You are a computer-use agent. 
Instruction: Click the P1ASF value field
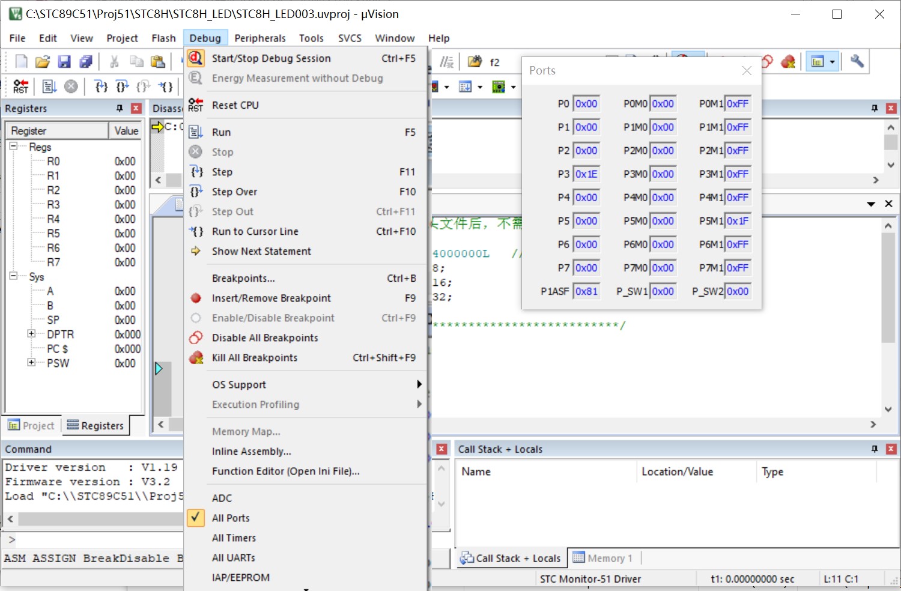pos(586,291)
